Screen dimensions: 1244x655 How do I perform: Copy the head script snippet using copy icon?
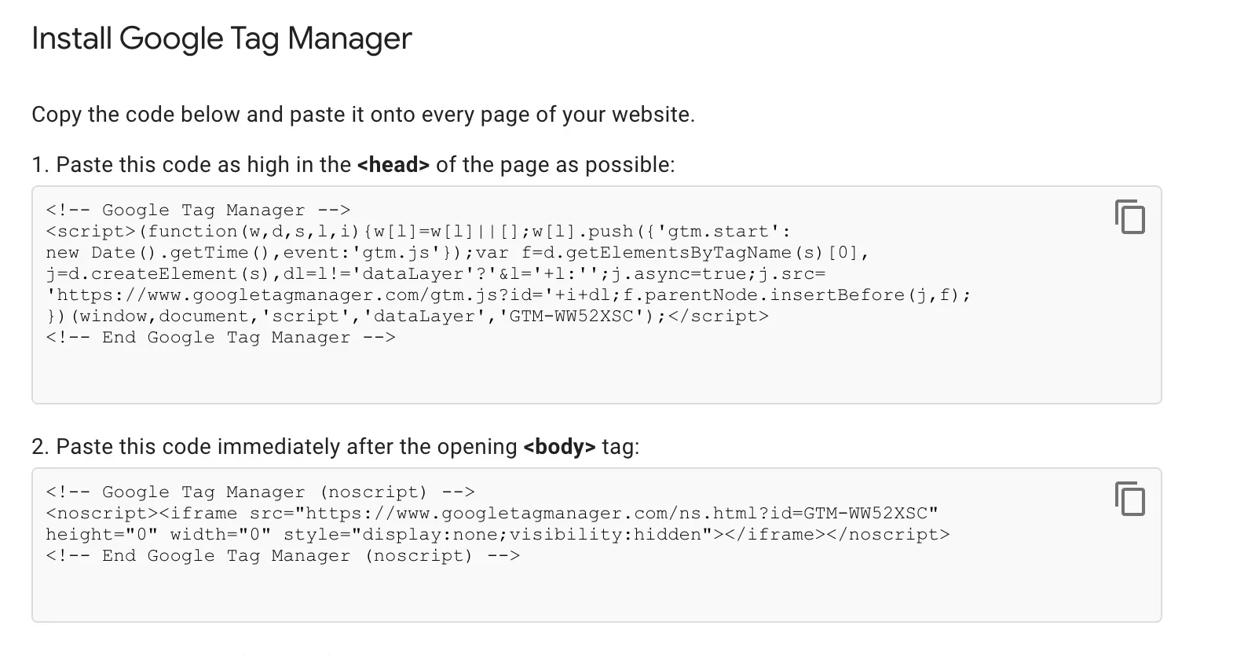1130,217
